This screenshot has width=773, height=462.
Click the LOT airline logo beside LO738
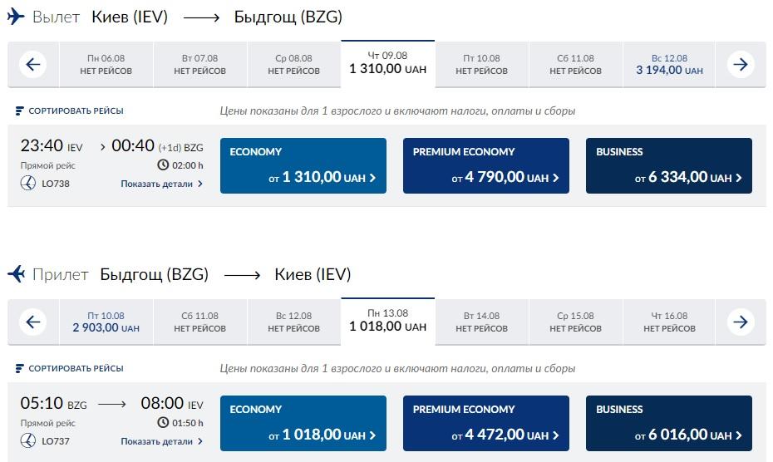28,184
